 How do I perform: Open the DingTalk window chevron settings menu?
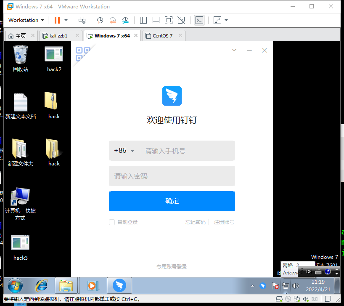(234, 50)
